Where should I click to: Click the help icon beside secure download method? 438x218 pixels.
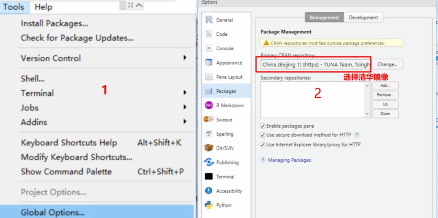[357, 135]
